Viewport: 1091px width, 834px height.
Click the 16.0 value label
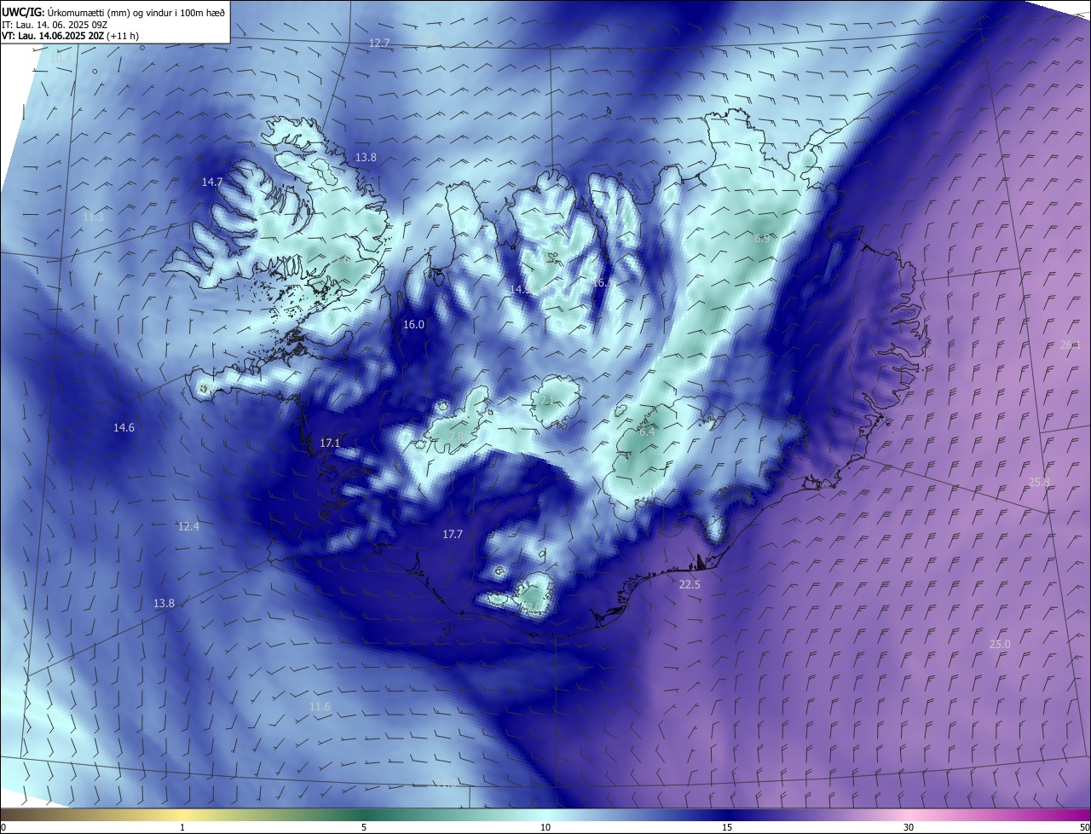pos(413,324)
